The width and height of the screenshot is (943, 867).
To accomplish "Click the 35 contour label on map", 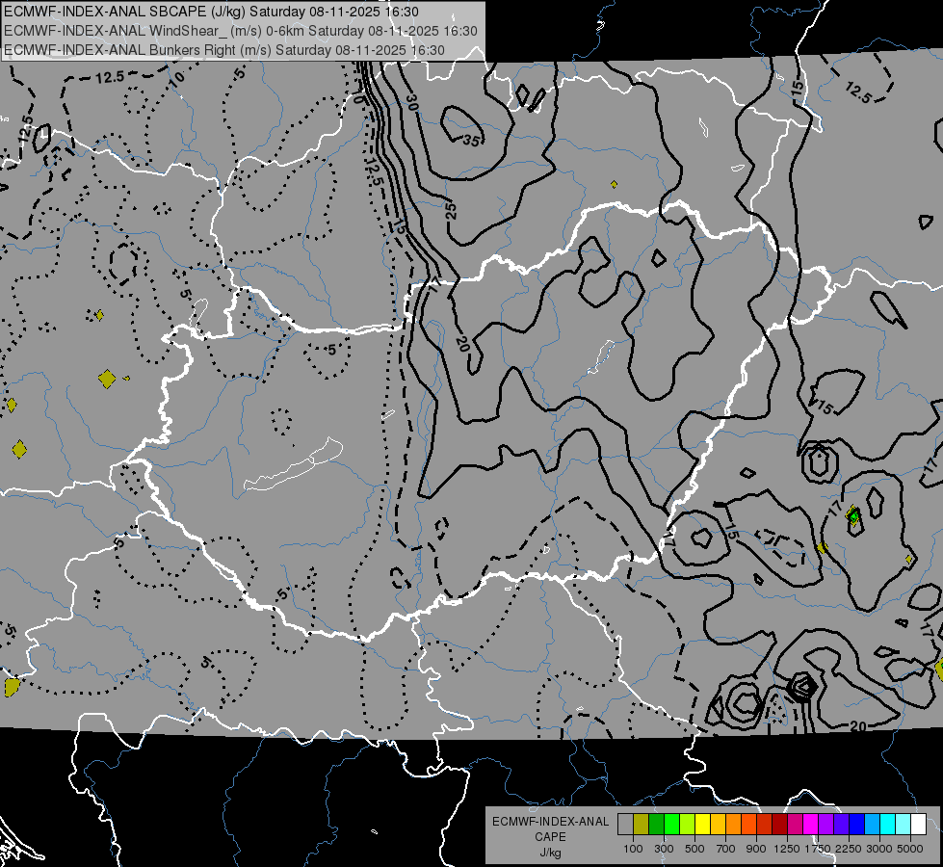I will tap(472, 142).
